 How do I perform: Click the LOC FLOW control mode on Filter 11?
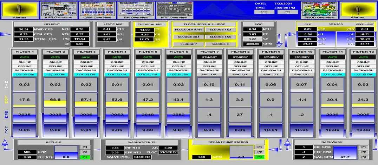click(333, 74)
